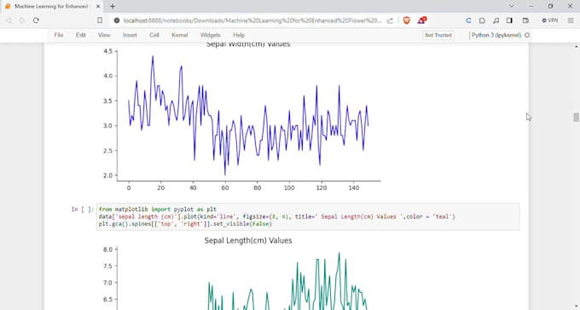Go back to the previous page

point(9,20)
